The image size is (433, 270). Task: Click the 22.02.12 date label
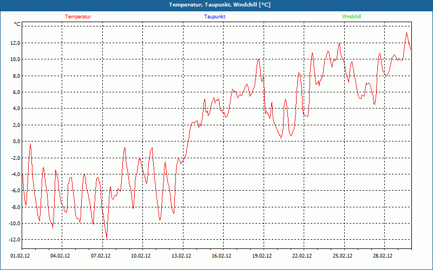[x=302, y=256]
